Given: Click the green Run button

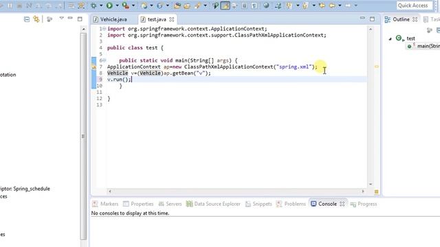Looking at the screenshot, I should [x=109, y=5].
